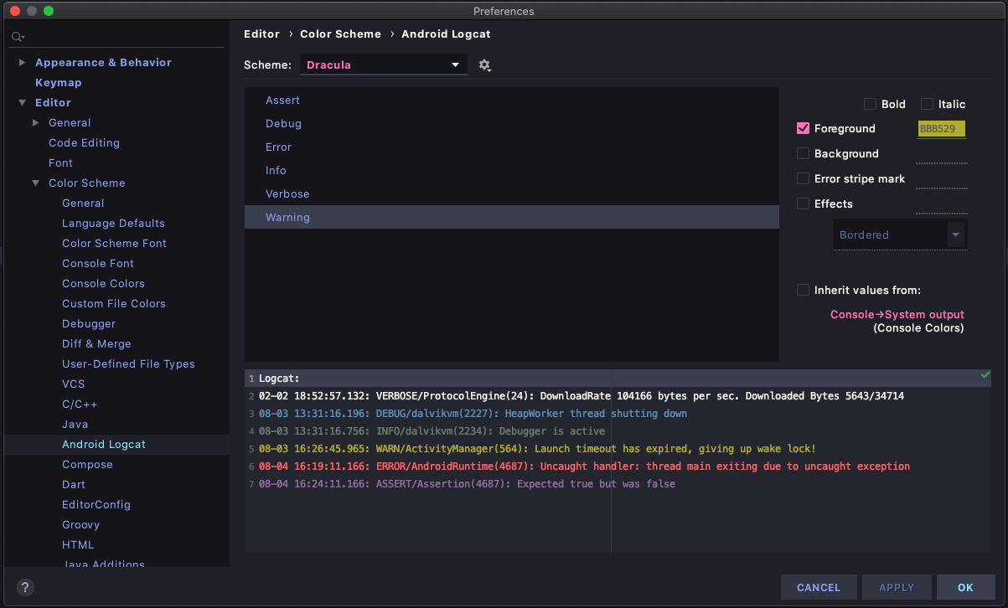
Task: Select Warning in the attributes list
Action: (x=511, y=217)
